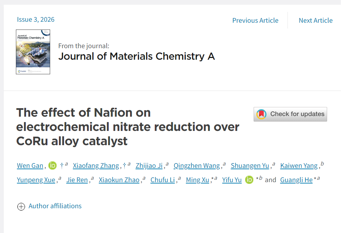Open the Journal of Materials Chemistry A title link
The height and width of the screenshot is (233, 341).
[136, 56]
